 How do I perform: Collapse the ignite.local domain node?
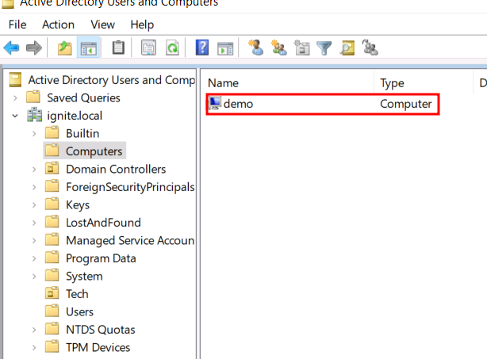click(15, 116)
